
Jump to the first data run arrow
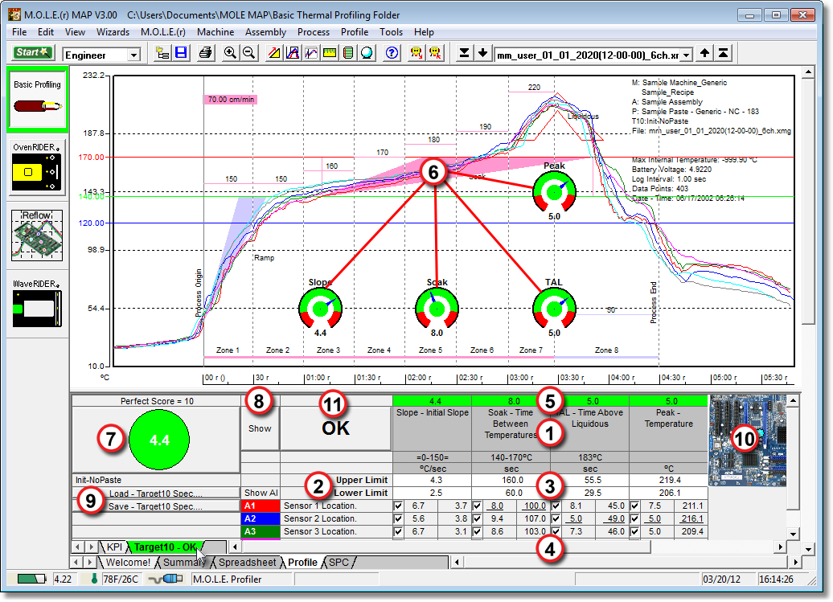[x=723, y=53]
